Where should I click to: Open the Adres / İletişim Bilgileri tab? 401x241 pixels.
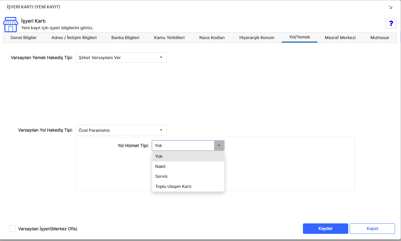pyautogui.click(x=74, y=38)
